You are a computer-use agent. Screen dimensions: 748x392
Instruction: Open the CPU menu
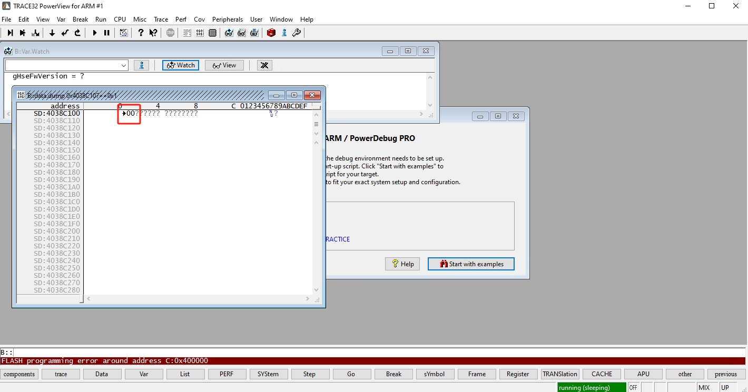tap(120, 19)
